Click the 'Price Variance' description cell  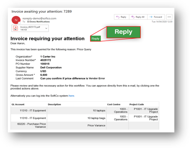(77, 125)
